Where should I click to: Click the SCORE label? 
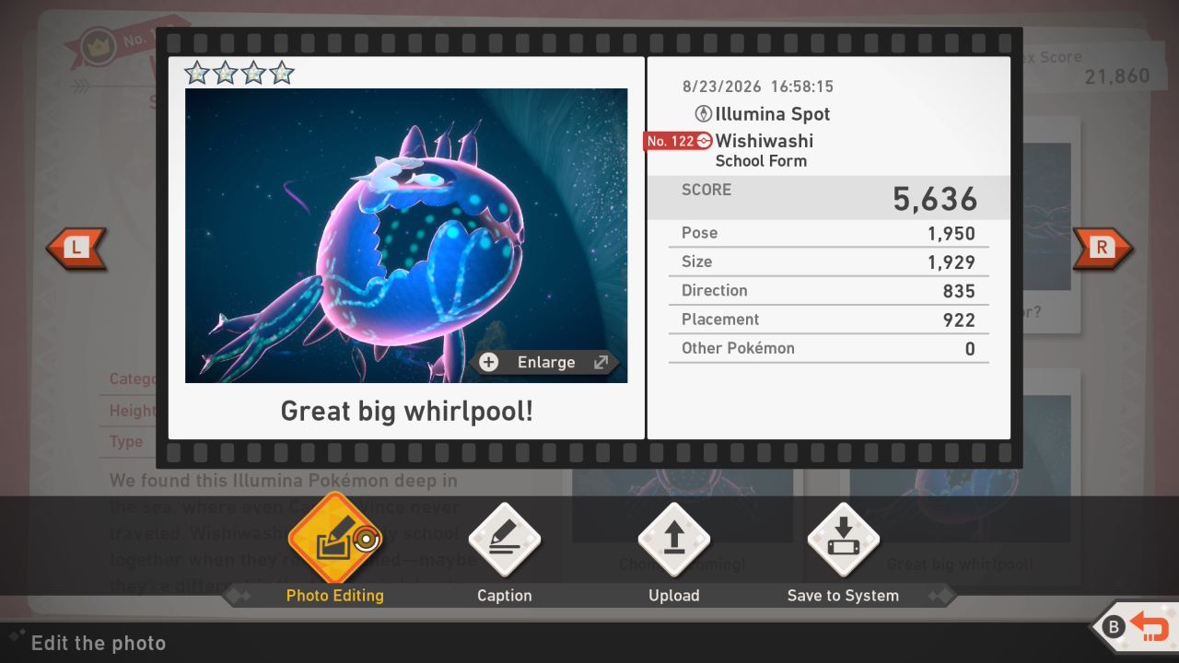(706, 190)
